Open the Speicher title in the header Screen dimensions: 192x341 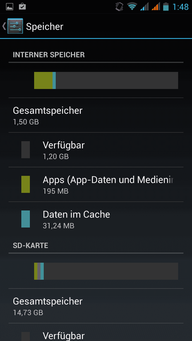pyautogui.click(x=45, y=27)
